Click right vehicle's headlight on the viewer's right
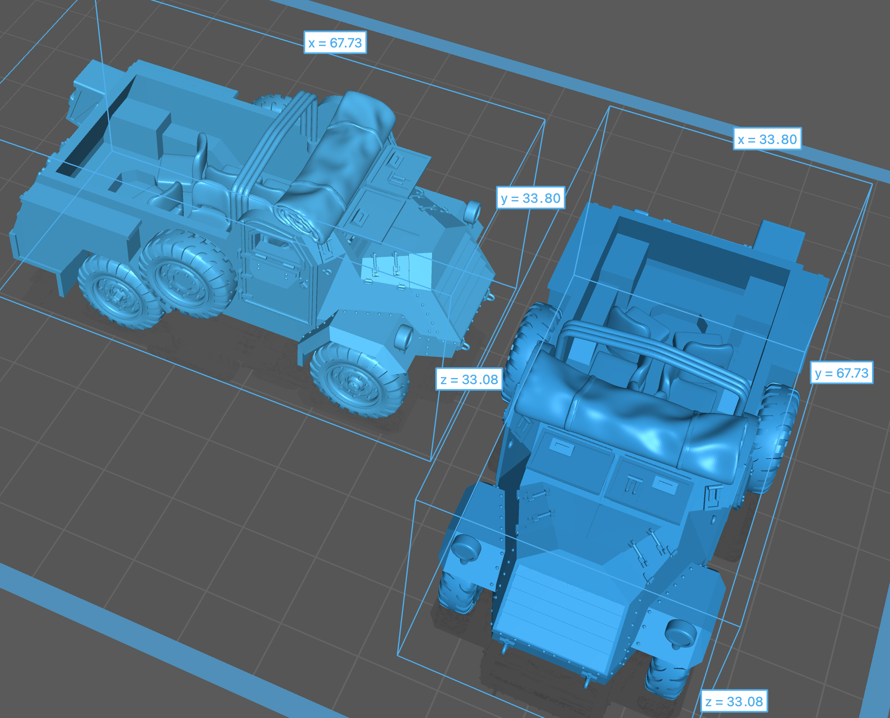 coord(681,634)
